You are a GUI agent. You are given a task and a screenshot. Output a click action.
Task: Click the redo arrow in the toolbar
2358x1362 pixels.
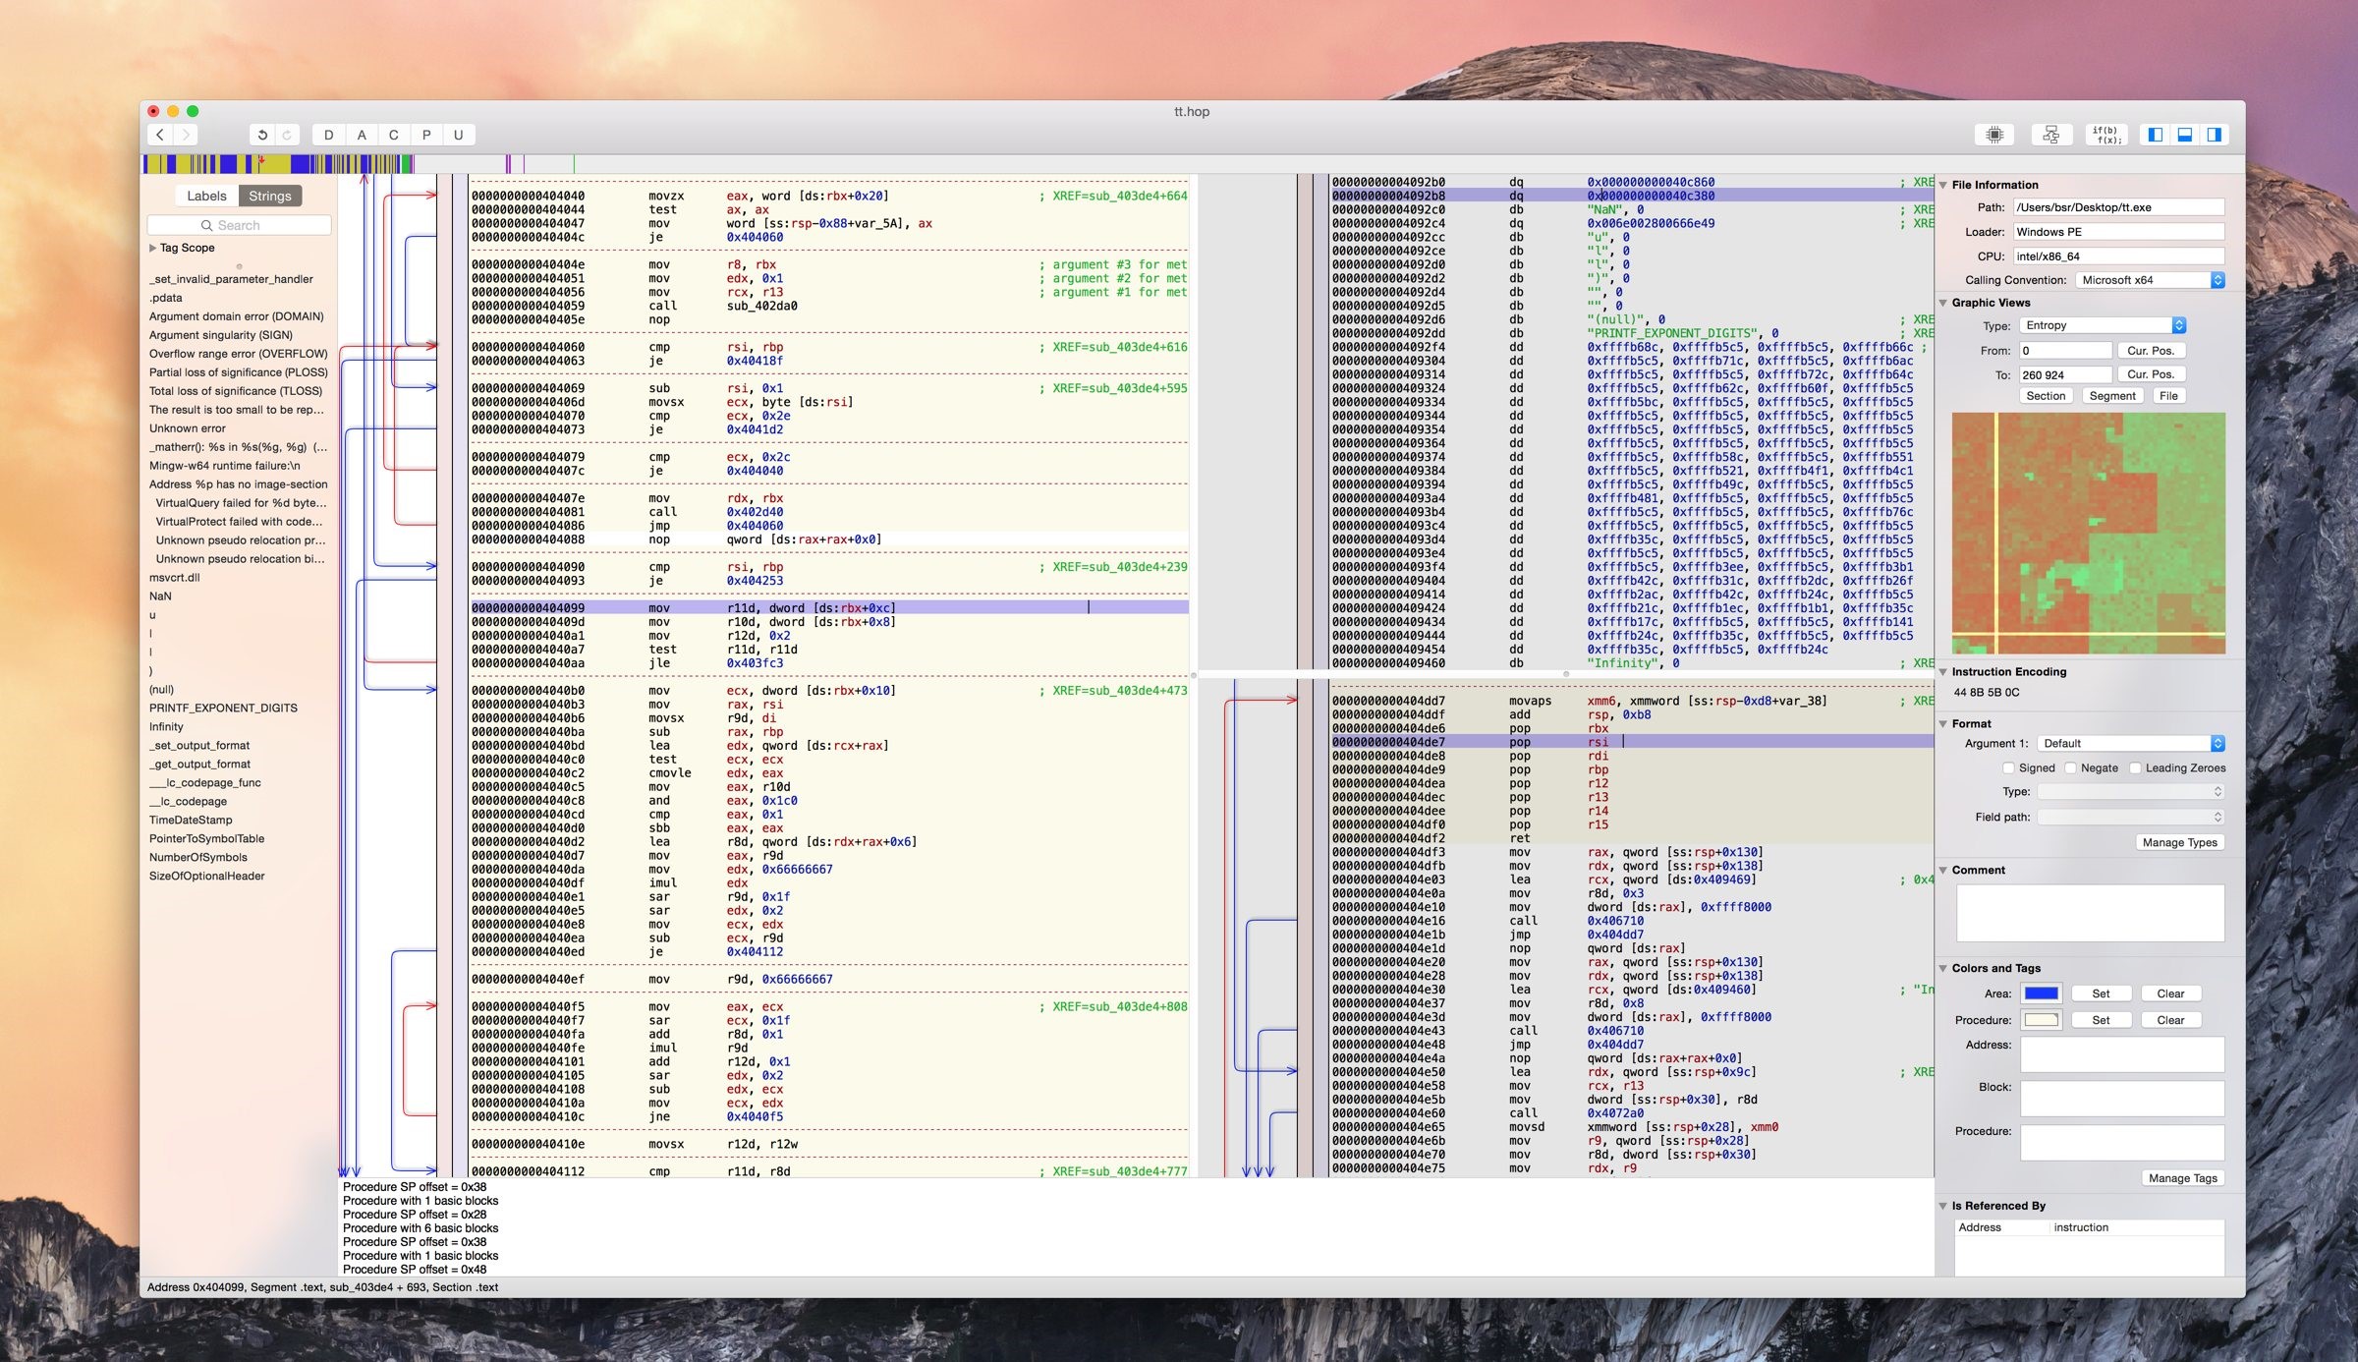tap(287, 135)
